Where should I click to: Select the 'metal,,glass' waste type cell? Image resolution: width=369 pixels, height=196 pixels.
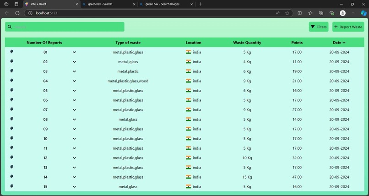click(x=128, y=62)
